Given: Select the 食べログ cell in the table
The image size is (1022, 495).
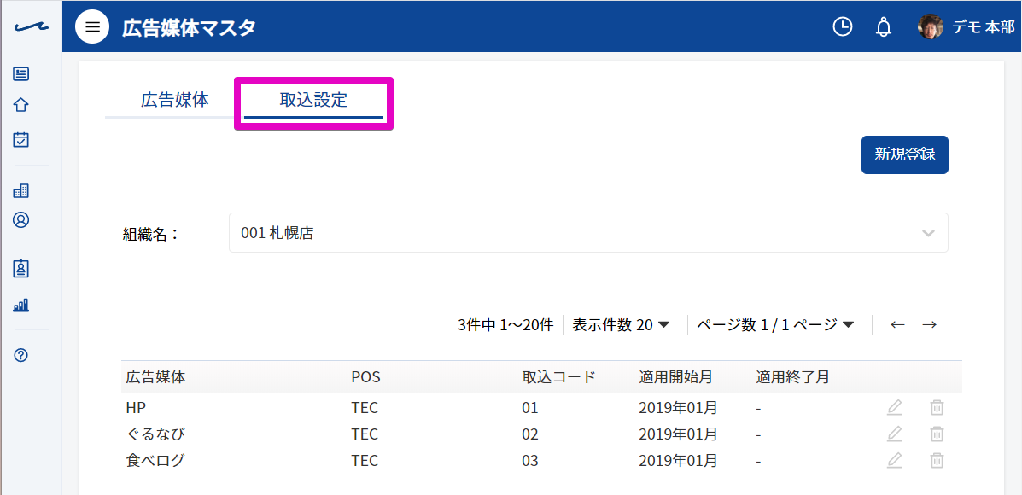Looking at the screenshot, I should pos(155,460).
